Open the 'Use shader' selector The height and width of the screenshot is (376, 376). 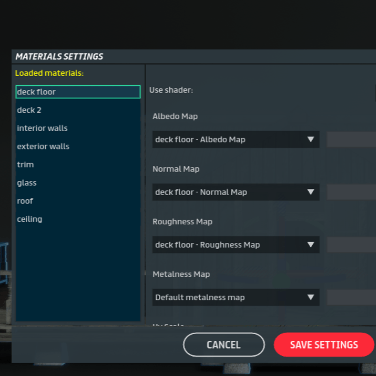pyautogui.click(x=375, y=90)
